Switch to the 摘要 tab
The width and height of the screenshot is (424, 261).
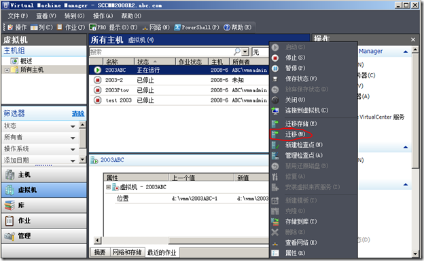100,252
